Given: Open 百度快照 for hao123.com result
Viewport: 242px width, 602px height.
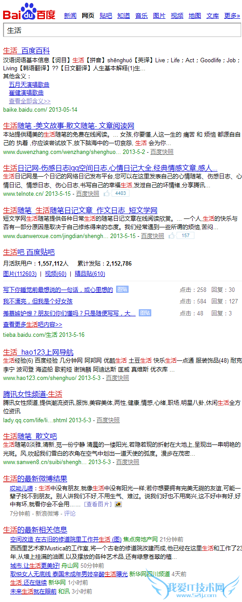Looking at the screenshot, I should tap(117, 378).
